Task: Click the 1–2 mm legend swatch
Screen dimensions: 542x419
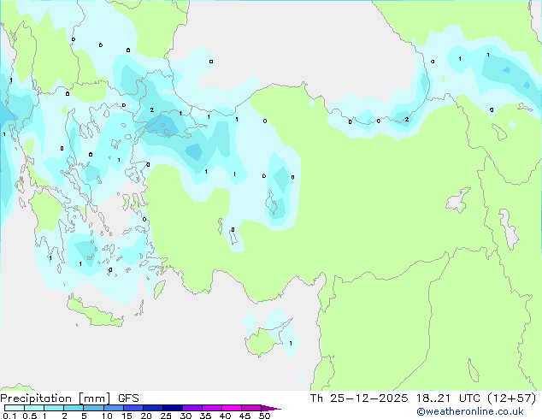Action: tap(54, 408)
